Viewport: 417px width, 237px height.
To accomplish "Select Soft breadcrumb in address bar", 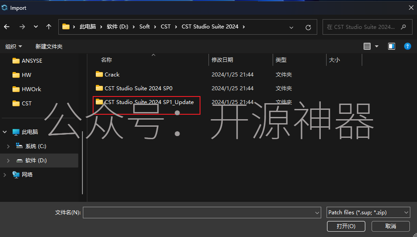I will coord(145,27).
